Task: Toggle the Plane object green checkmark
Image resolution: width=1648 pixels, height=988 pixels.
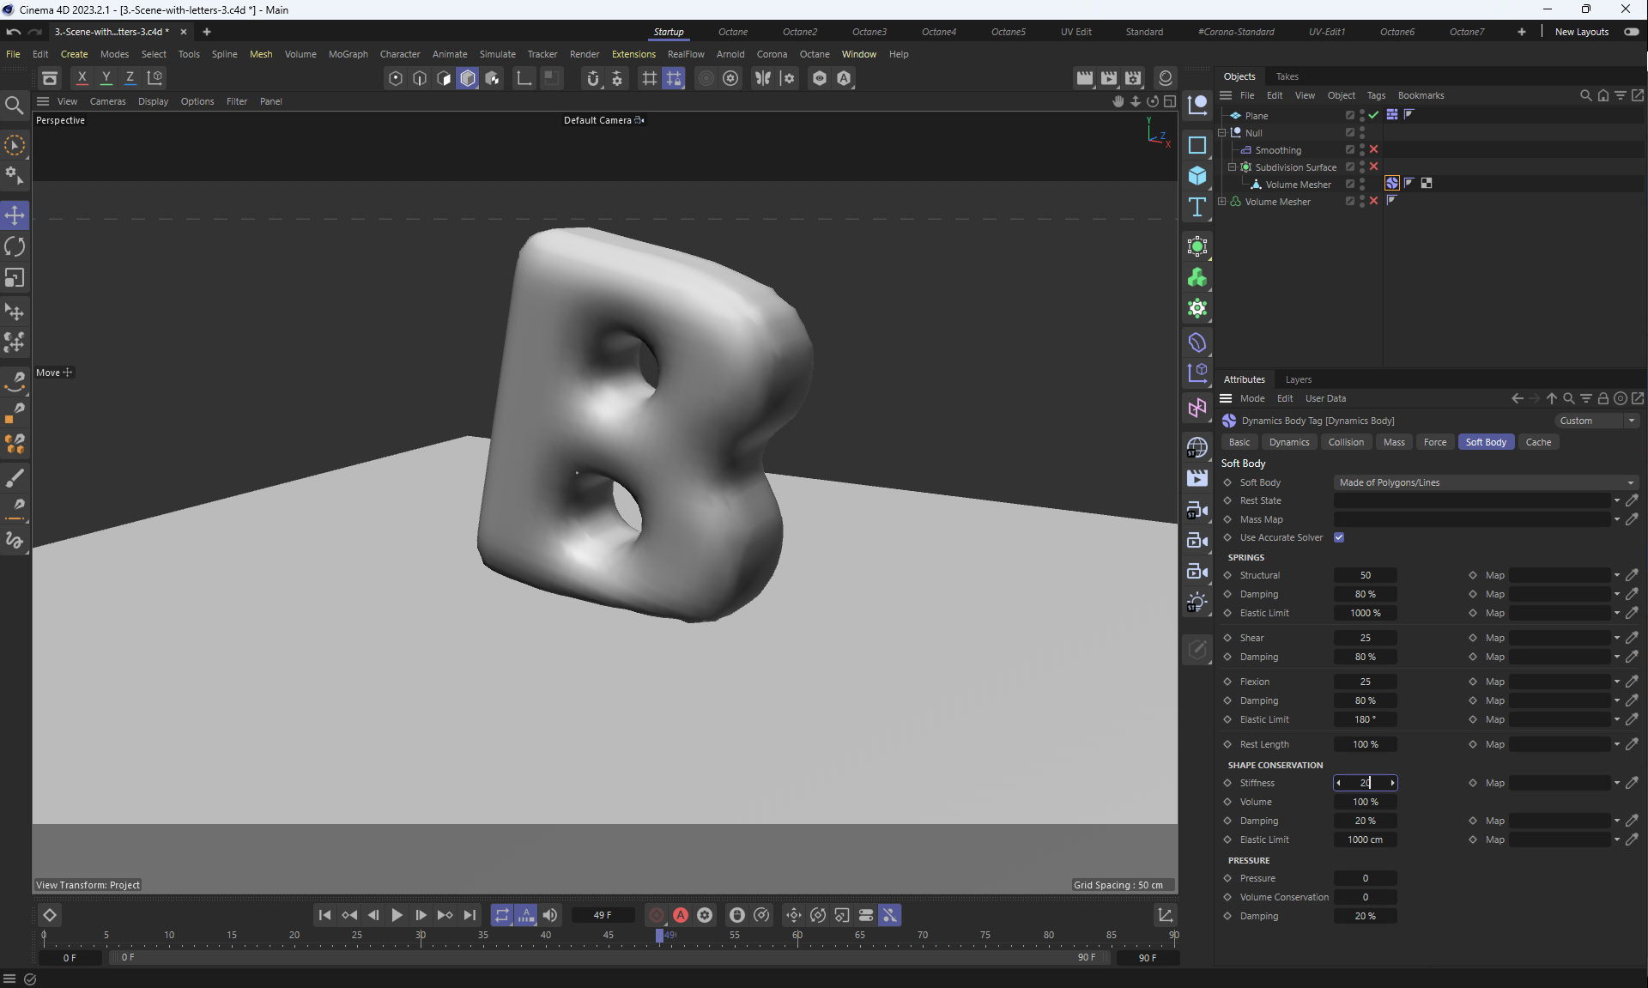Action: point(1373,115)
